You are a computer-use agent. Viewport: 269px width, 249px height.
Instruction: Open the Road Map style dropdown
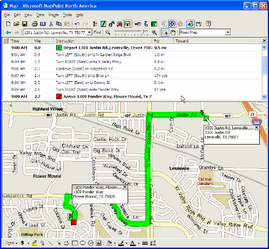click(228, 32)
